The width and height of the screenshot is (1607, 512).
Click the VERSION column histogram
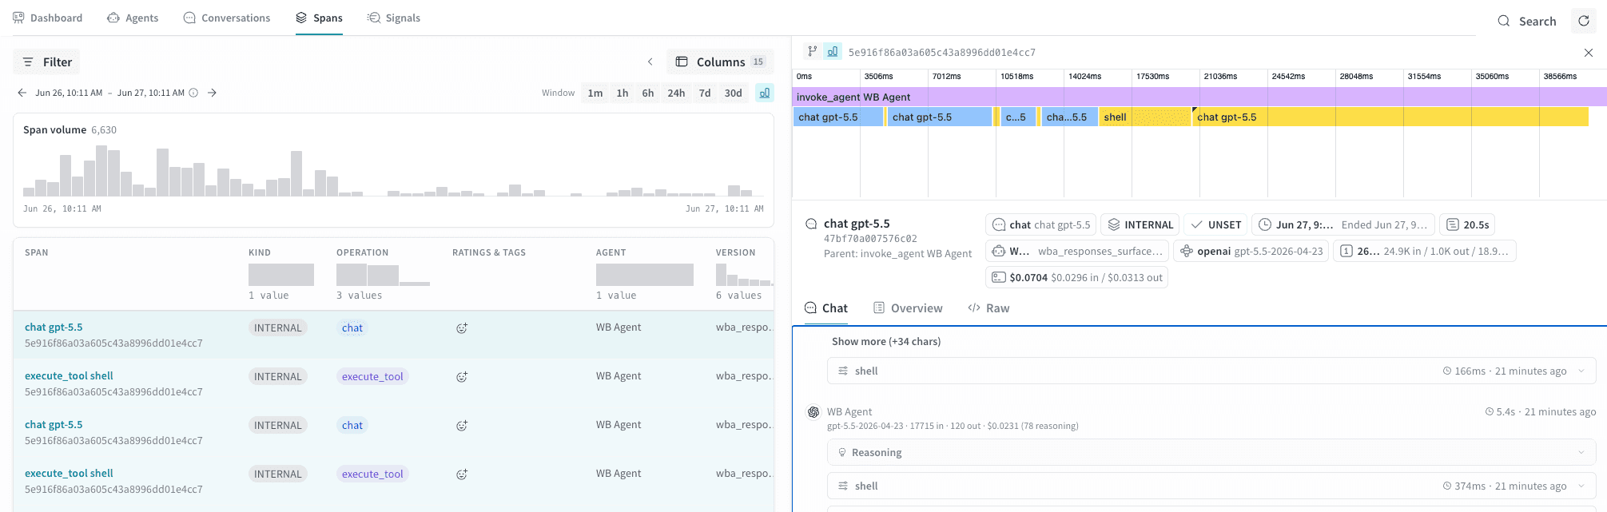click(x=744, y=275)
